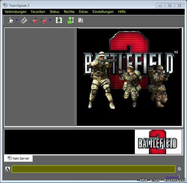Click the TeamSpeak 3 title bar logo
This screenshot has height=183, width=187.
[x=5, y=5]
